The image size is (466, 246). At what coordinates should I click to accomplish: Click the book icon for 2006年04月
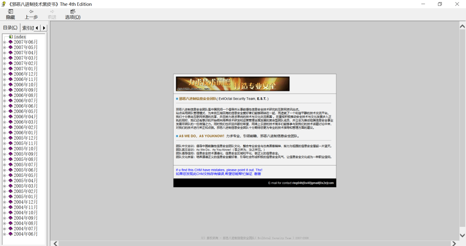tap(10, 117)
